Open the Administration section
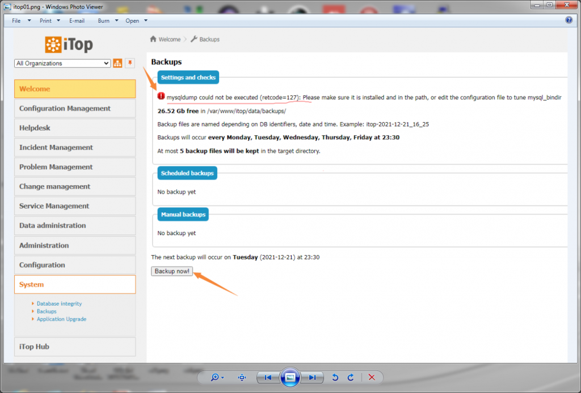The width and height of the screenshot is (581, 393). (75, 245)
